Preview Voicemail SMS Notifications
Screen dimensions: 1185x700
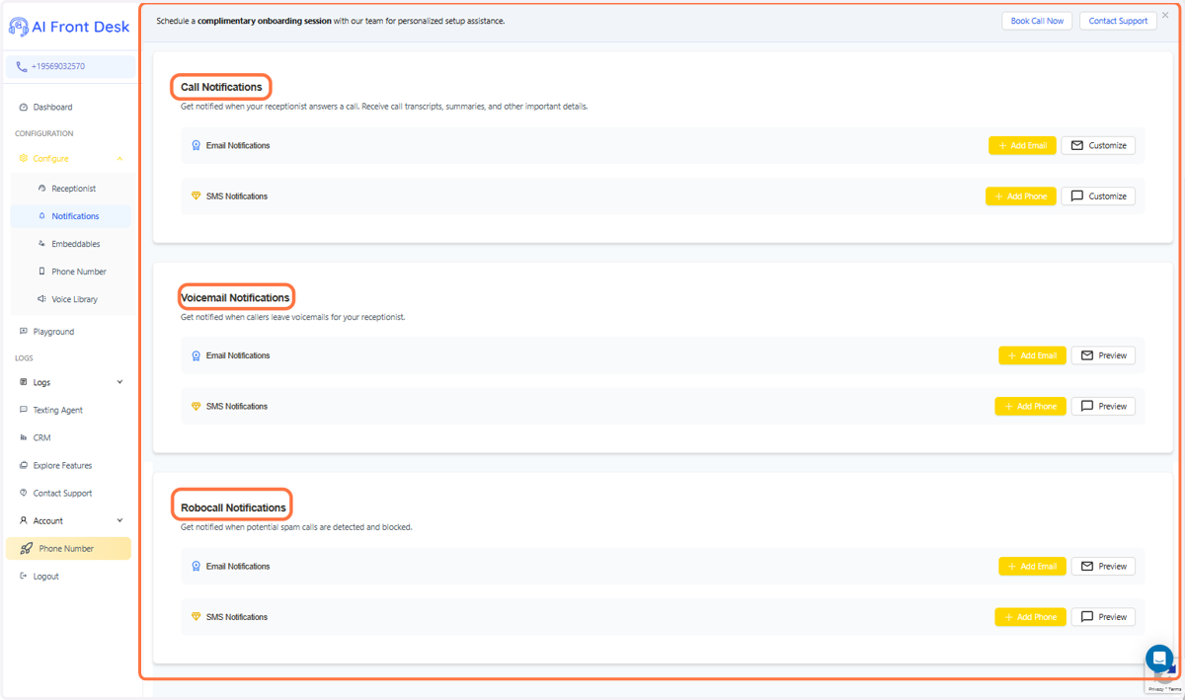coord(1103,407)
